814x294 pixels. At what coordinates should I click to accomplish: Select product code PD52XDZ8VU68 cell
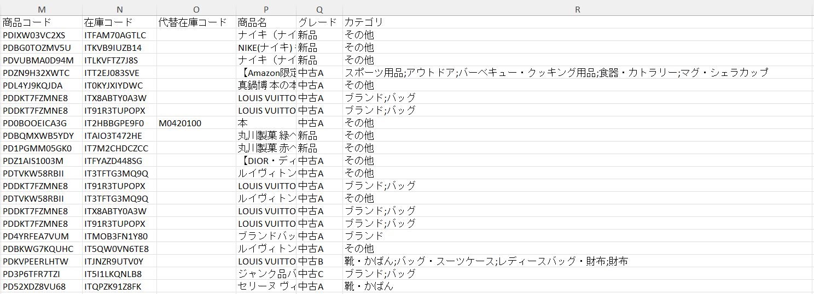coord(42,286)
